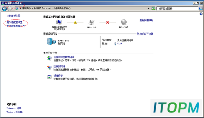Expand the address bar history dropdown arrow
Viewport: 204px width, 118px height.
(x=149, y=9)
